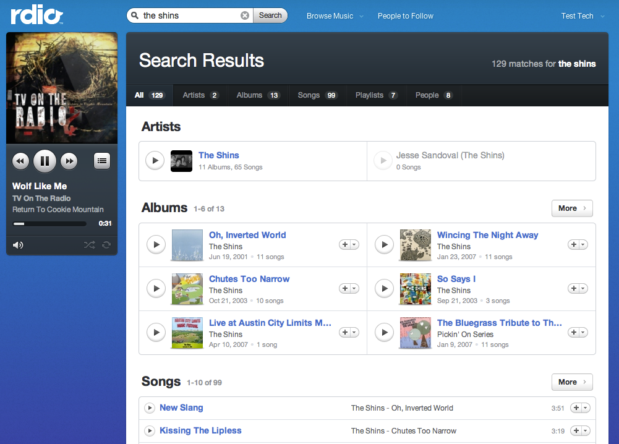Play the Wincing The Night Away album
The width and height of the screenshot is (619, 444).
click(x=384, y=245)
